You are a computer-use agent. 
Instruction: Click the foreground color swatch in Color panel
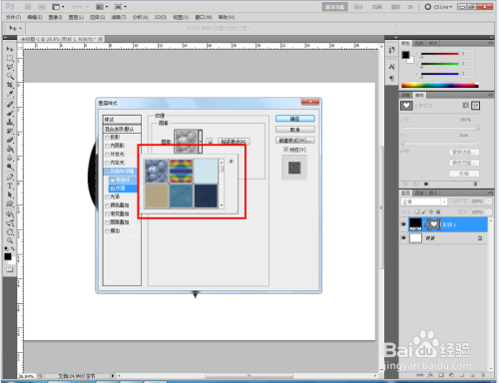click(x=405, y=55)
